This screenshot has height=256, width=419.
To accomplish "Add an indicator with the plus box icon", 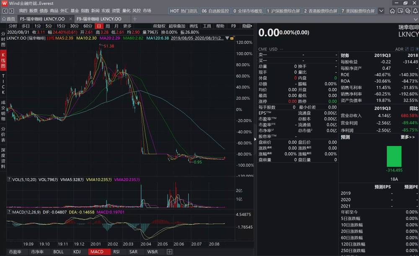I will click(169, 252).
